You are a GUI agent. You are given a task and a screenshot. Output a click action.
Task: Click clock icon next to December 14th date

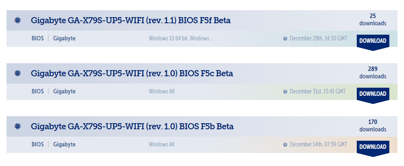(285, 145)
